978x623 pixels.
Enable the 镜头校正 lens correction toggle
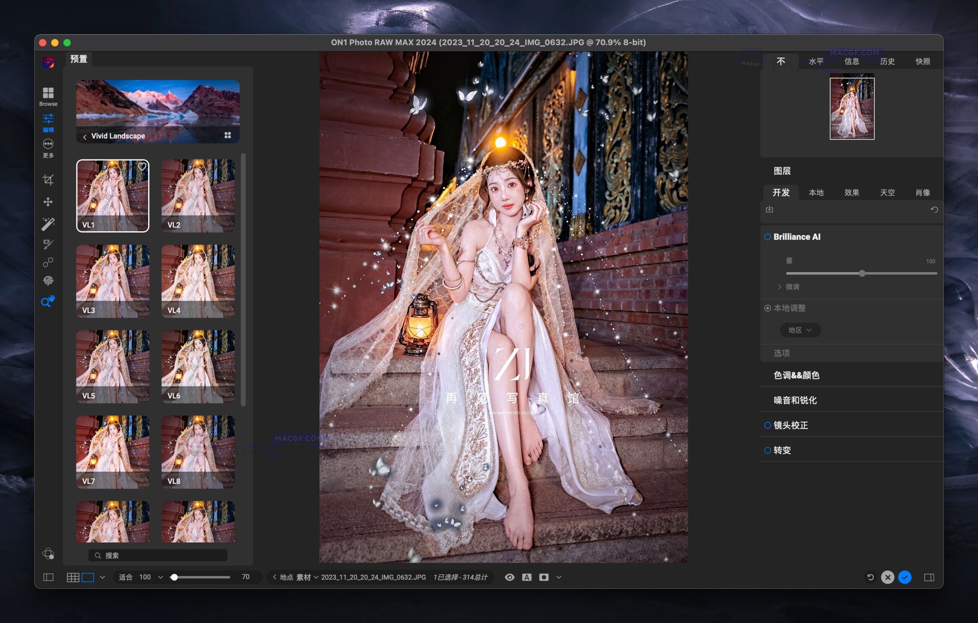click(768, 425)
